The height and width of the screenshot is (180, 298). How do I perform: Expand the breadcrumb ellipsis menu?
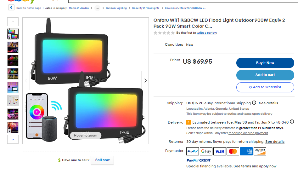[x=97, y=8]
